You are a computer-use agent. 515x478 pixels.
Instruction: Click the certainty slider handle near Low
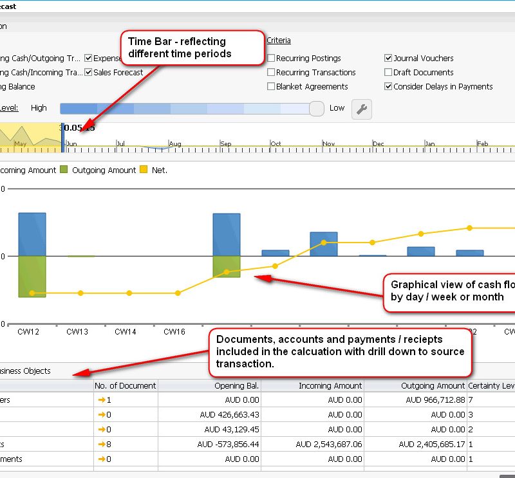pos(317,109)
